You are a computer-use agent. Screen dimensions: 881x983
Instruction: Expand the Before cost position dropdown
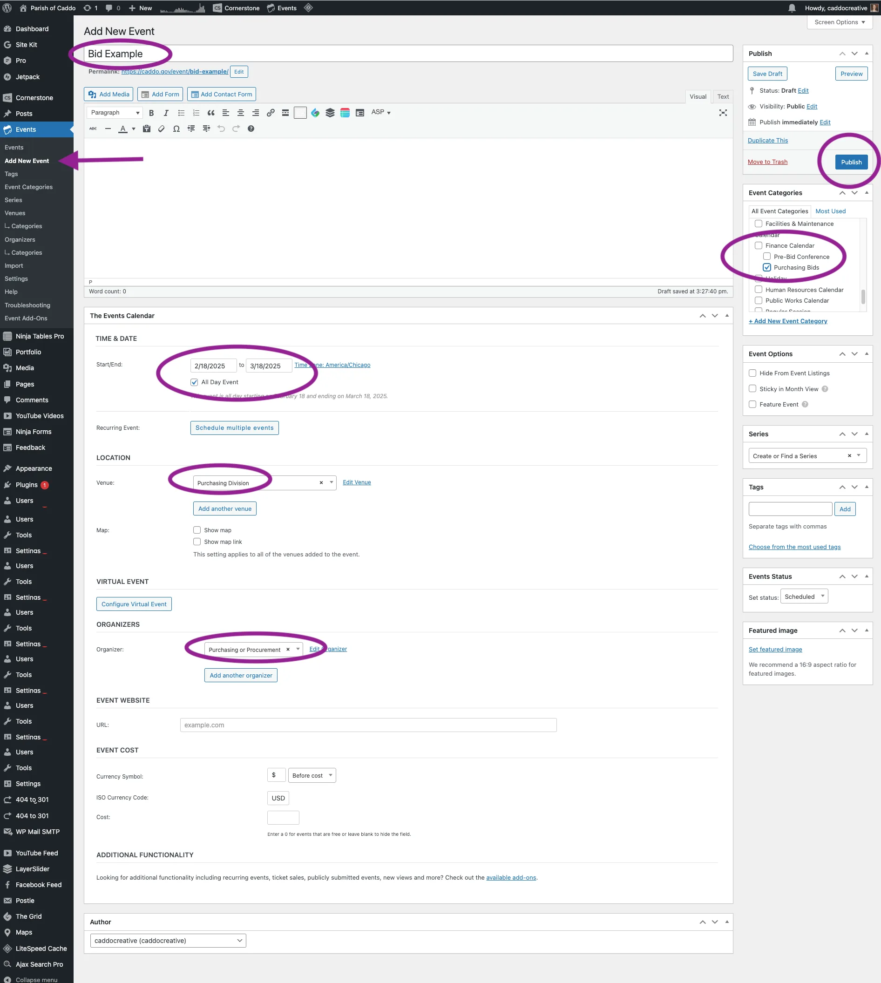[x=312, y=775]
